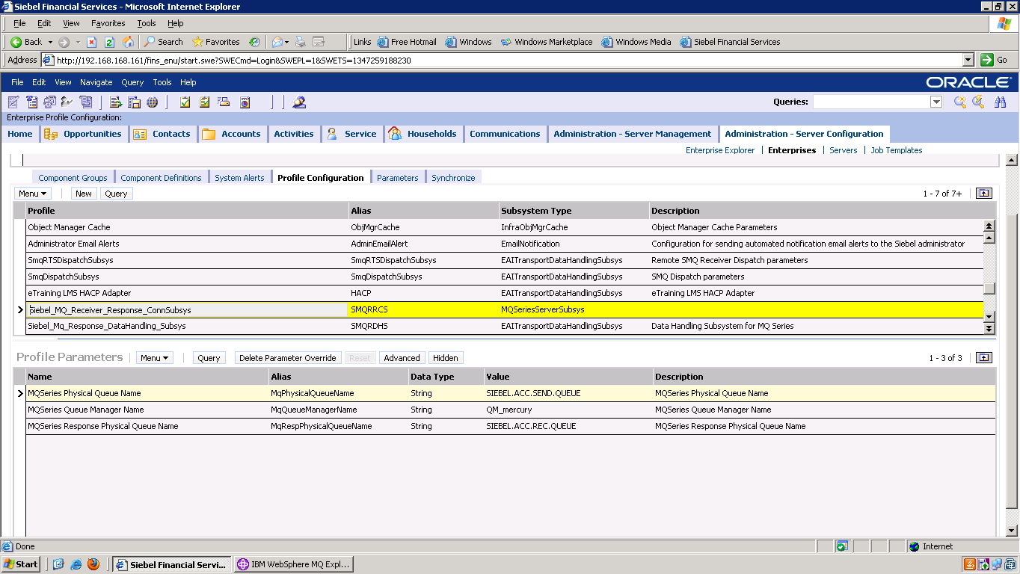Open the Job Templates view link

click(x=897, y=150)
